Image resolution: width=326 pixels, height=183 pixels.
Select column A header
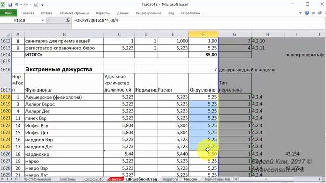pos(18,34)
